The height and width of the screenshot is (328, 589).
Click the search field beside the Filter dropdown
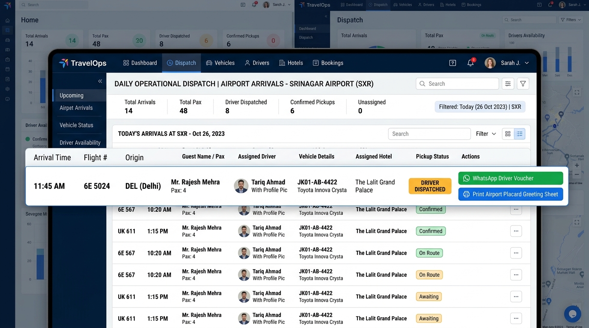pos(429,134)
